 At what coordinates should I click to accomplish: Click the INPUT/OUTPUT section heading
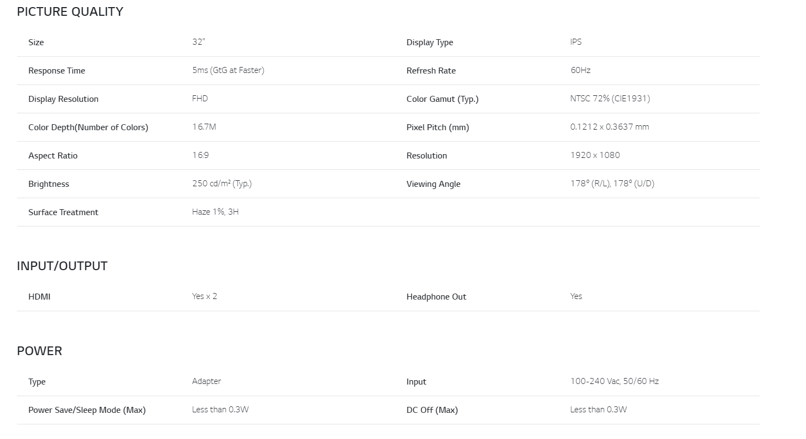point(62,266)
